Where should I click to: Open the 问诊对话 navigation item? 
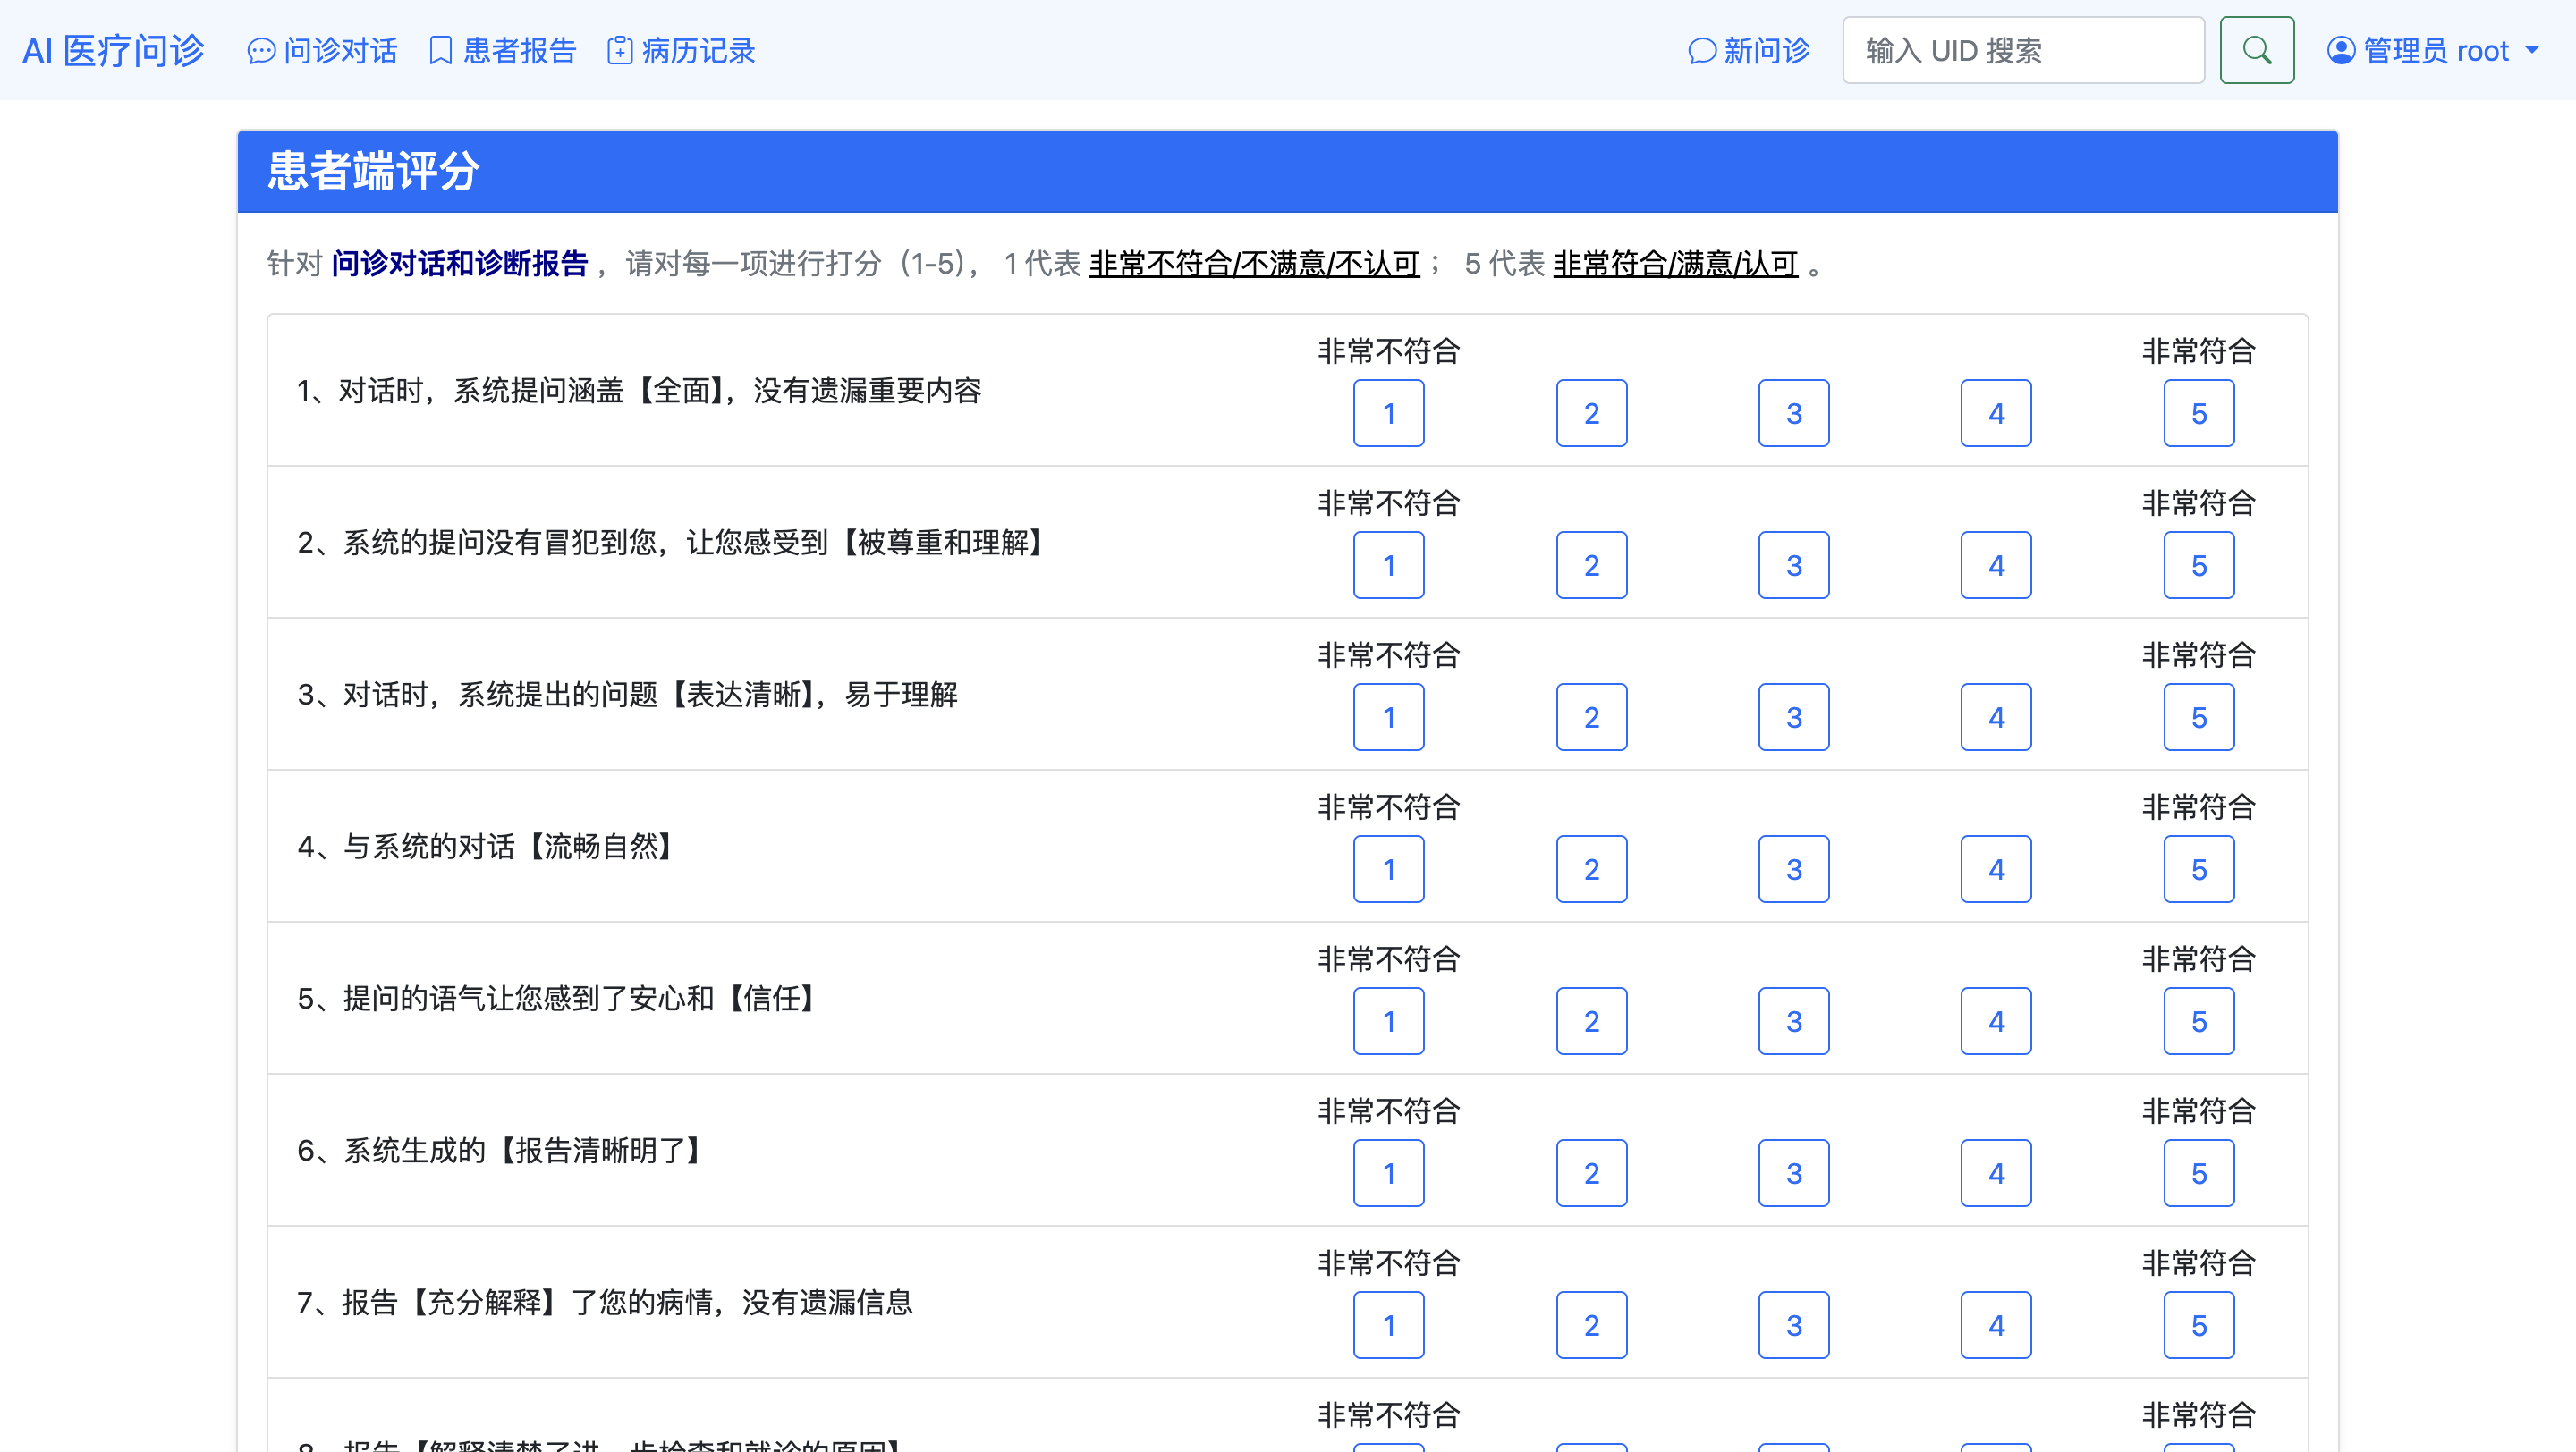pos(340,50)
